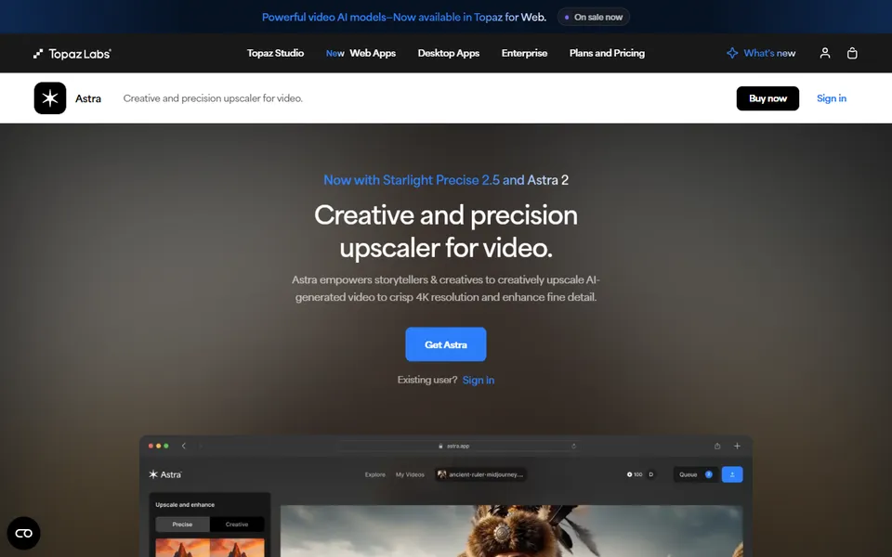Click Sign in next to Existing user?
The width and height of the screenshot is (892, 557).
coord(479,381)
